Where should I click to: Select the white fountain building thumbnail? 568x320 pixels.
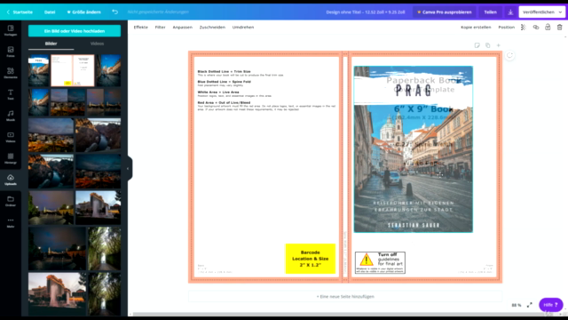99,207
